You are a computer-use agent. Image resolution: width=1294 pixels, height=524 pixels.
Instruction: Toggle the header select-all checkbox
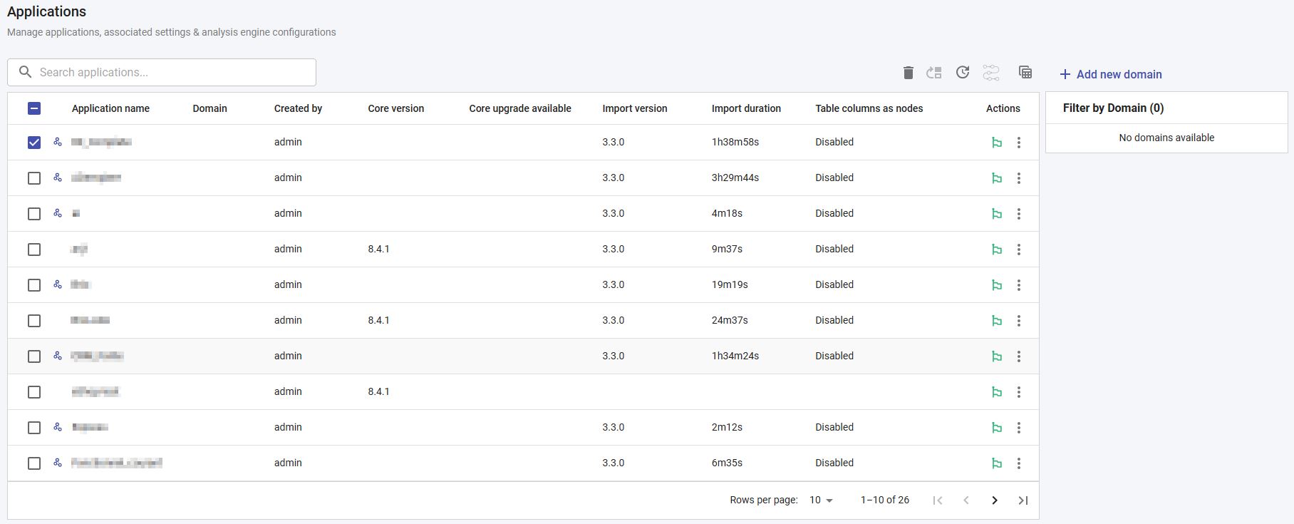point(34,108)
